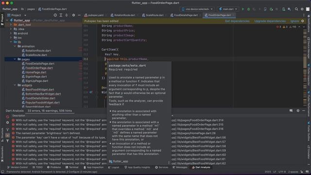Select the 'key' null value error row

coord(119,138)
